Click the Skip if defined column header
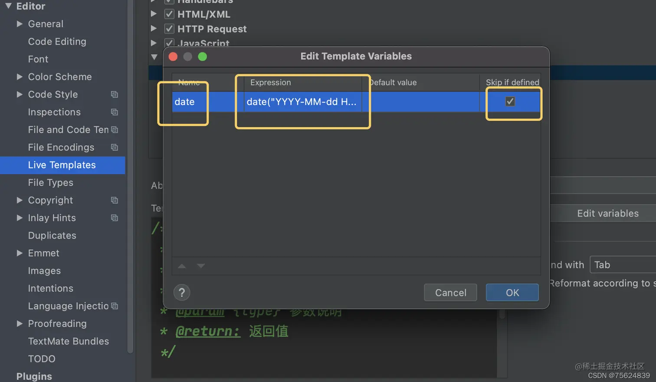Screen dimensions: 656x382 tap(510, 82)
